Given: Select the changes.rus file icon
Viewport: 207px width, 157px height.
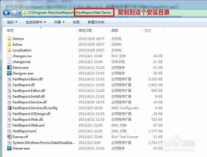Looking at the screenshot, I should click(x=9, y=56).
